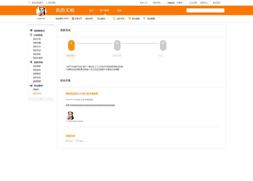Open 邀请管理 in sidebar
This screenshot has width=253, height=181.
click(37, 81)
